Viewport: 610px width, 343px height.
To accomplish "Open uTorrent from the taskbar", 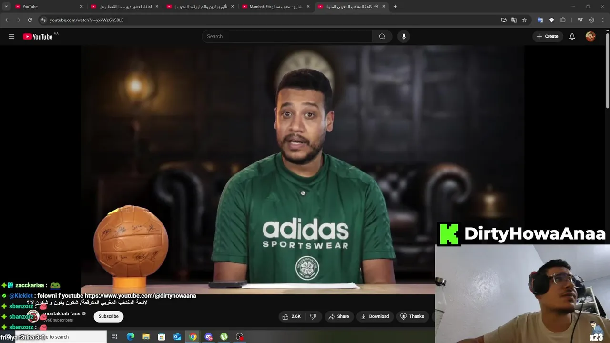I will tap(224, 337).
